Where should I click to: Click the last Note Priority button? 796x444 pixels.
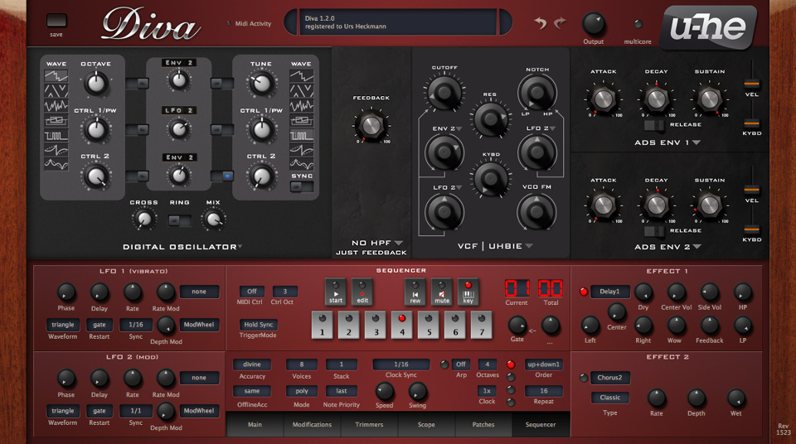tap(341, 391)
